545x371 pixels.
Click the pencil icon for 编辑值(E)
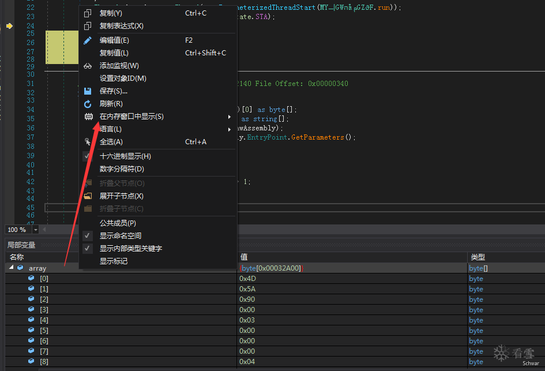(88, 40)
